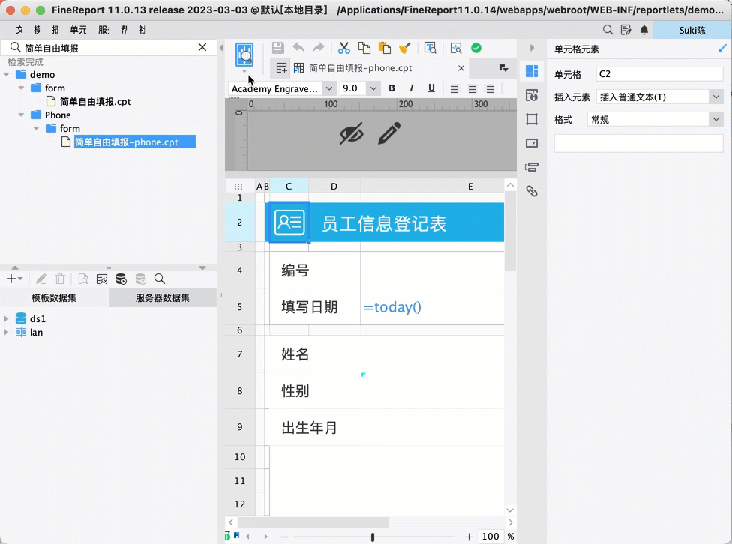This screenshot has height=544, width=732.
Task: Expand the ds1 dataset
Action: (x=6, y=318)
